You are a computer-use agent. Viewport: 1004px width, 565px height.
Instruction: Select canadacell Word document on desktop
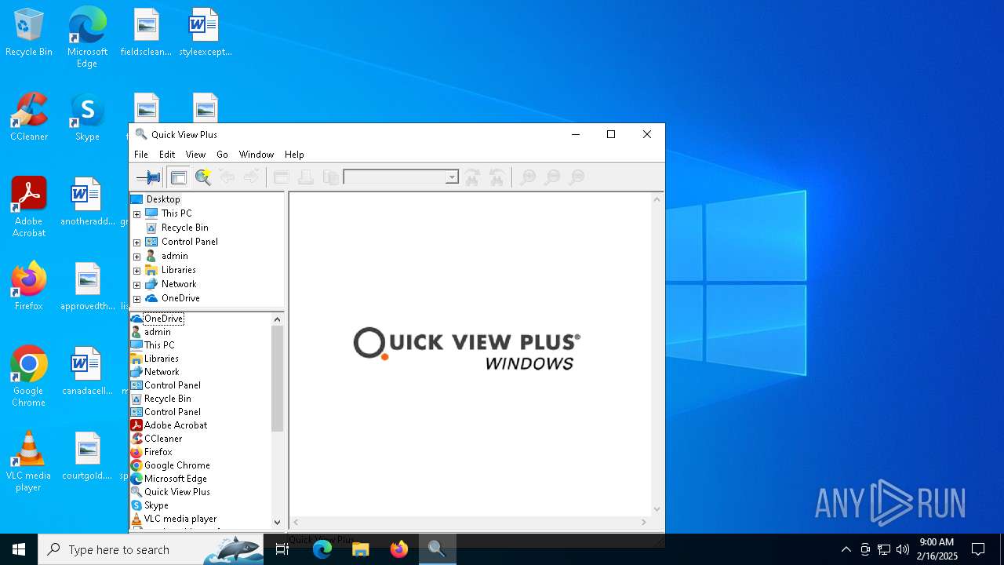tap(87, 372)
